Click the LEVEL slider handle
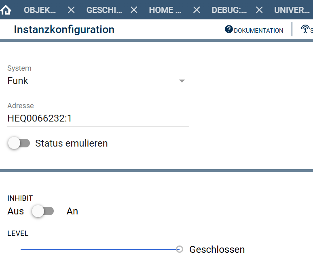This screenshot has width=313, height=277. [180, 250]
